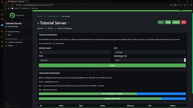
Task: Open the YouTube bookmark
Action: pyautogui.click(x=15, y=8)
